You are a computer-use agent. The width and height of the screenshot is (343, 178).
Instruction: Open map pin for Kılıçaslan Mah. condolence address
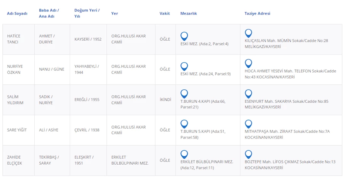tap(248, 33)
